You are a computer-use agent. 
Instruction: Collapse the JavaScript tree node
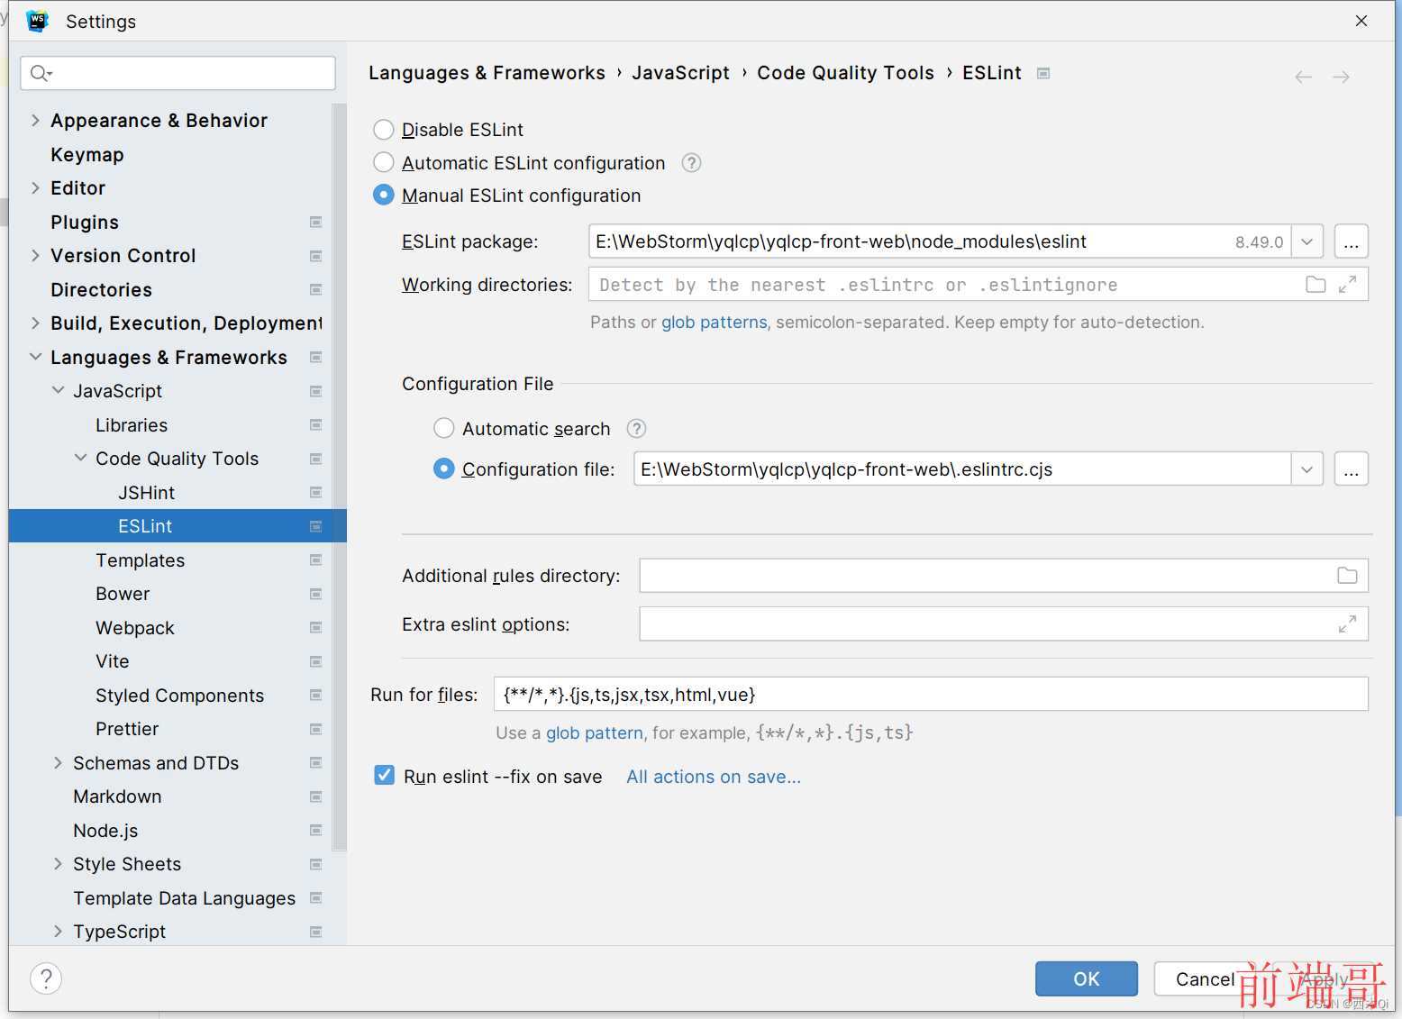(x=58, y=391)
